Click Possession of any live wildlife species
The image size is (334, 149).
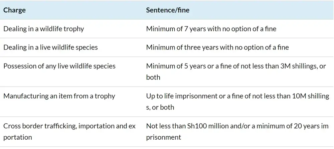point(59,66)
